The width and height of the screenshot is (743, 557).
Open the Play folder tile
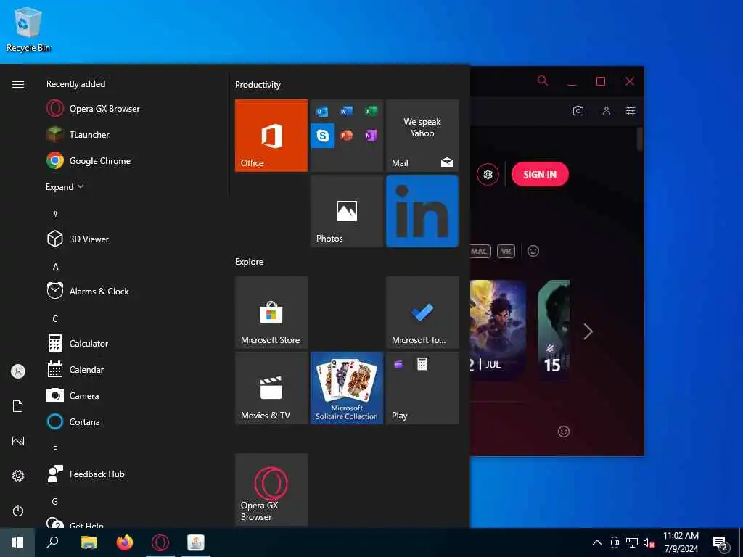click(422, 388)
